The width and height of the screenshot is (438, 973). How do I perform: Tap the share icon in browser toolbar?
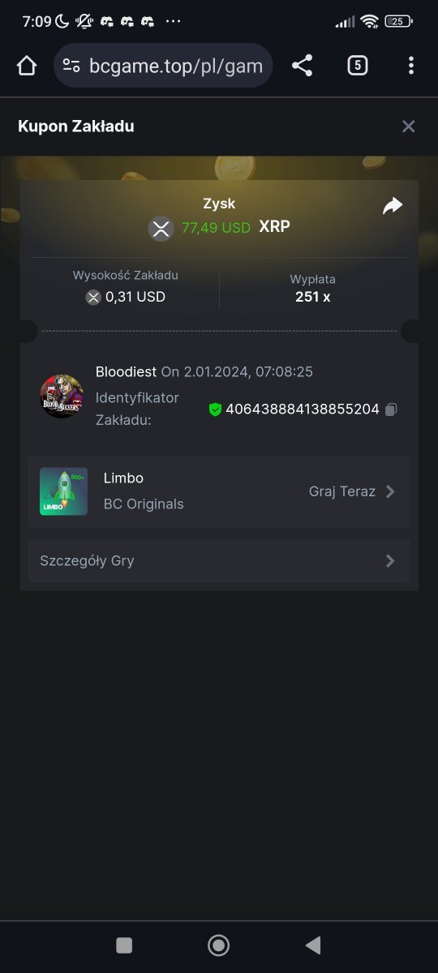pyautogui.click(x=302, y=66)
